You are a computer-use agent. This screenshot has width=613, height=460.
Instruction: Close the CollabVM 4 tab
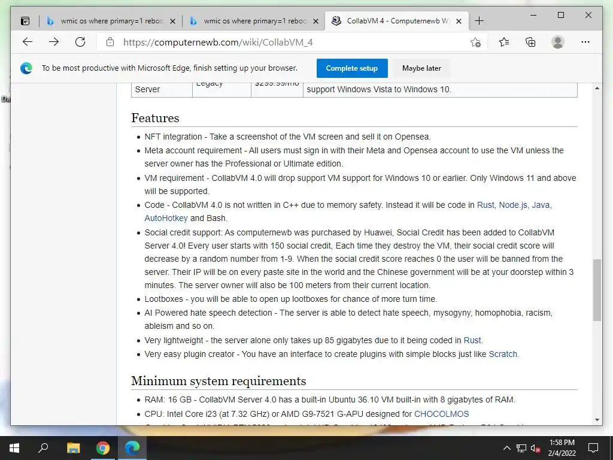coord(459,21)
